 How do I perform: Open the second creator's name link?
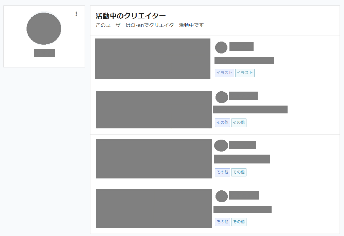coord(243,96)
